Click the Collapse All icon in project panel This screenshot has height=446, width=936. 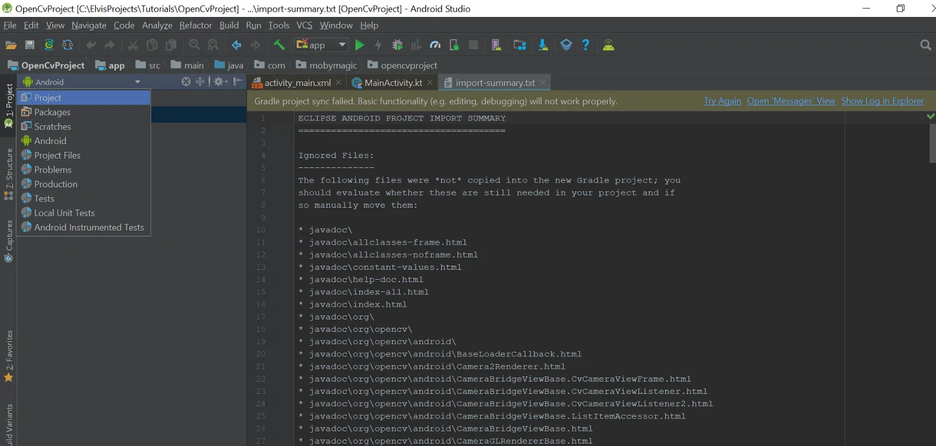click(x=200, y=82)
